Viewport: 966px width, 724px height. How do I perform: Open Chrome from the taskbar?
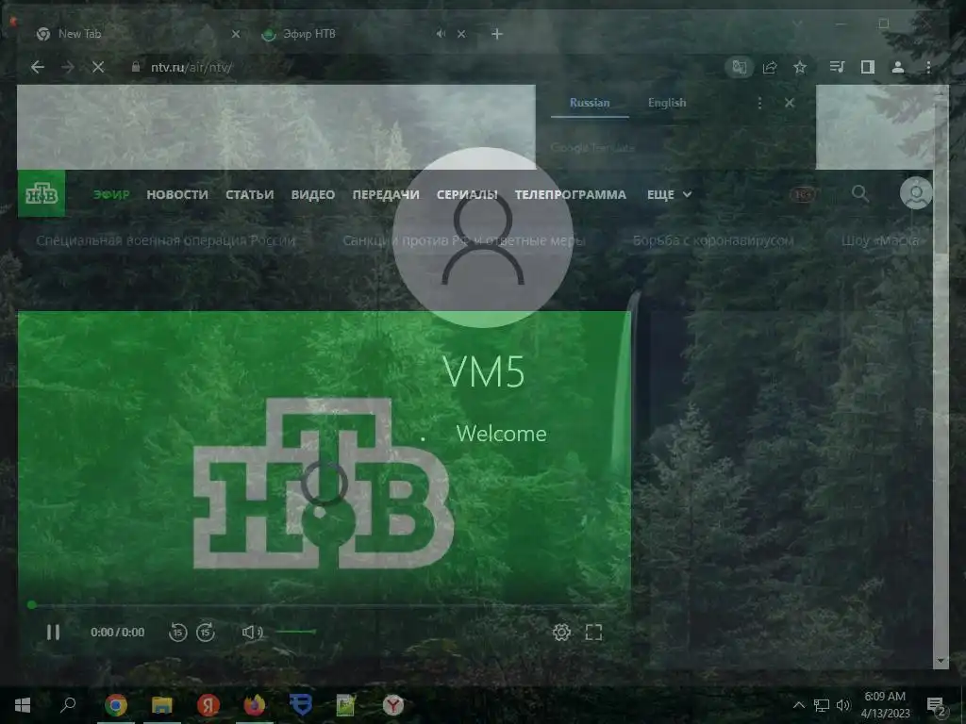click(x=116, y=705)
